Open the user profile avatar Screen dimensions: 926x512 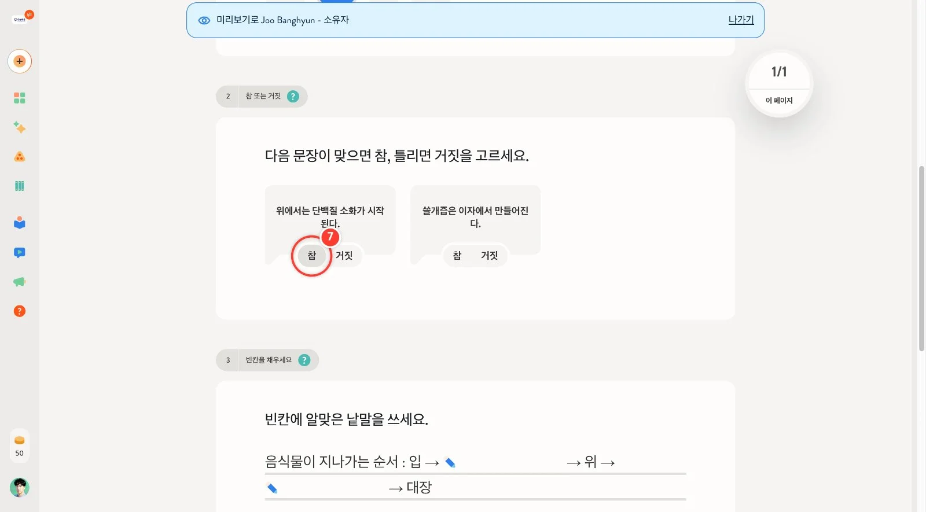(x=20, y=488)
